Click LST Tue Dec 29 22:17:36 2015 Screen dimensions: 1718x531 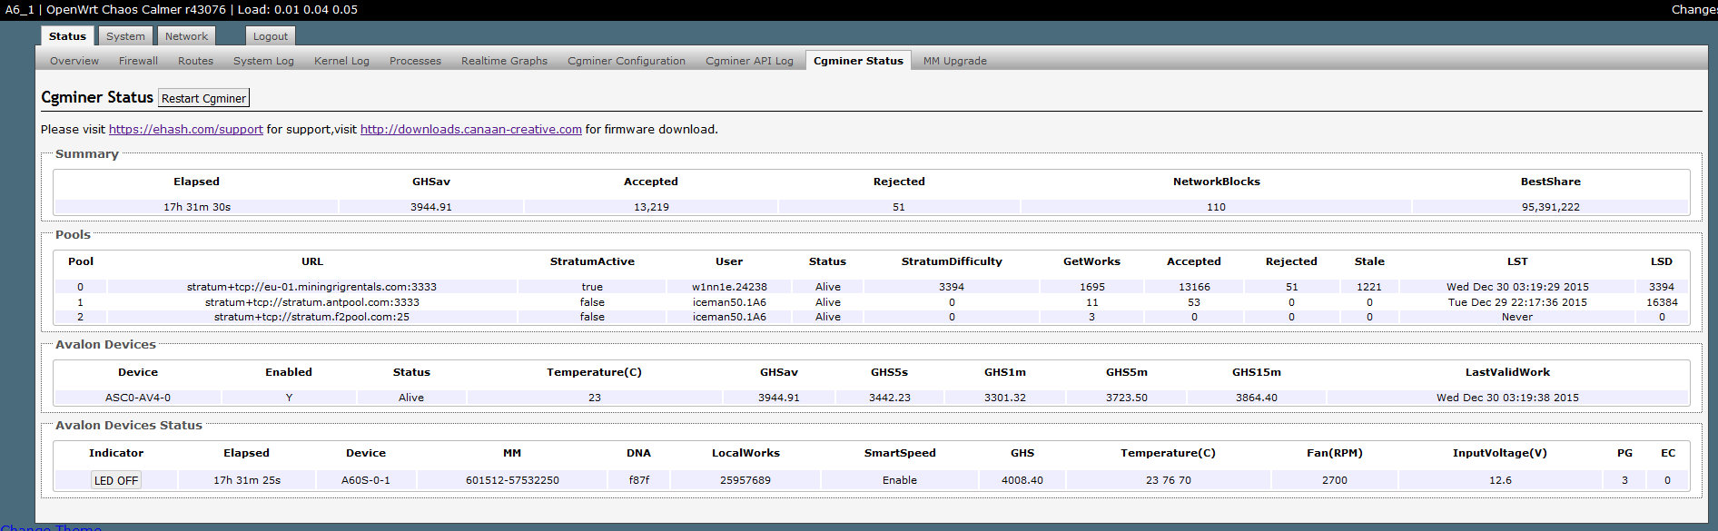1517,302
